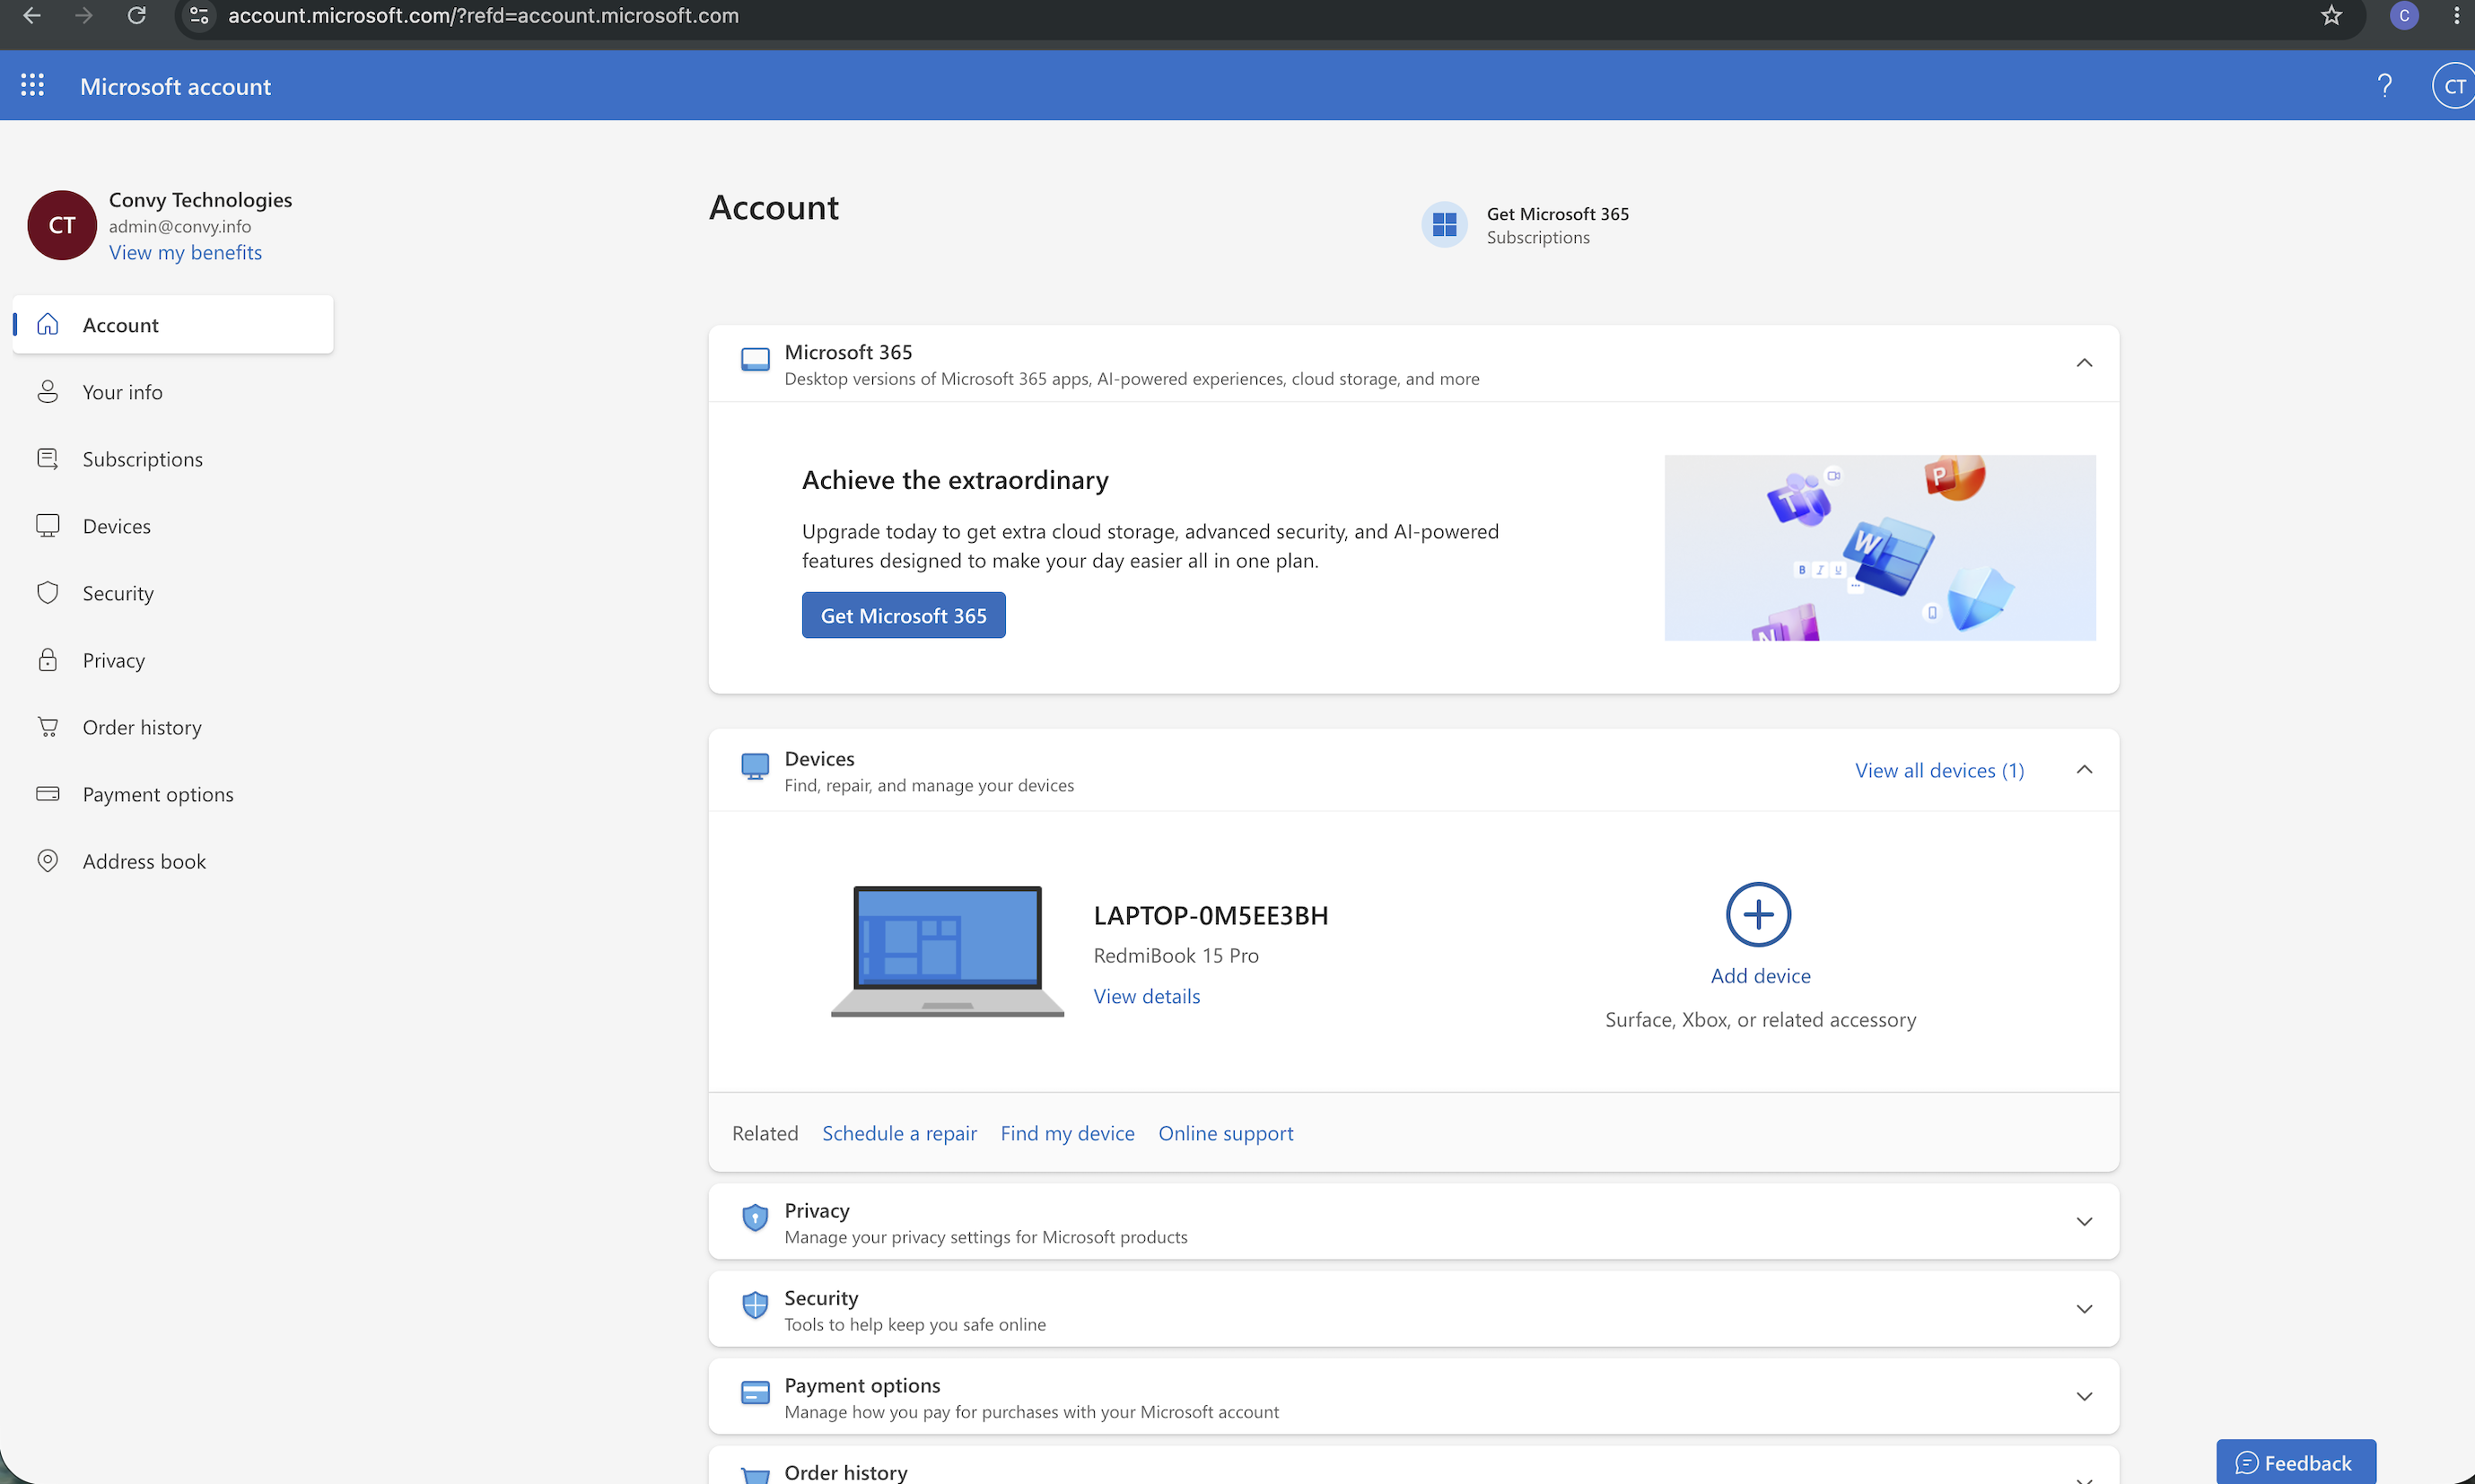Click the Microsoft 365 apps promo image

(x=1879, y=548)
